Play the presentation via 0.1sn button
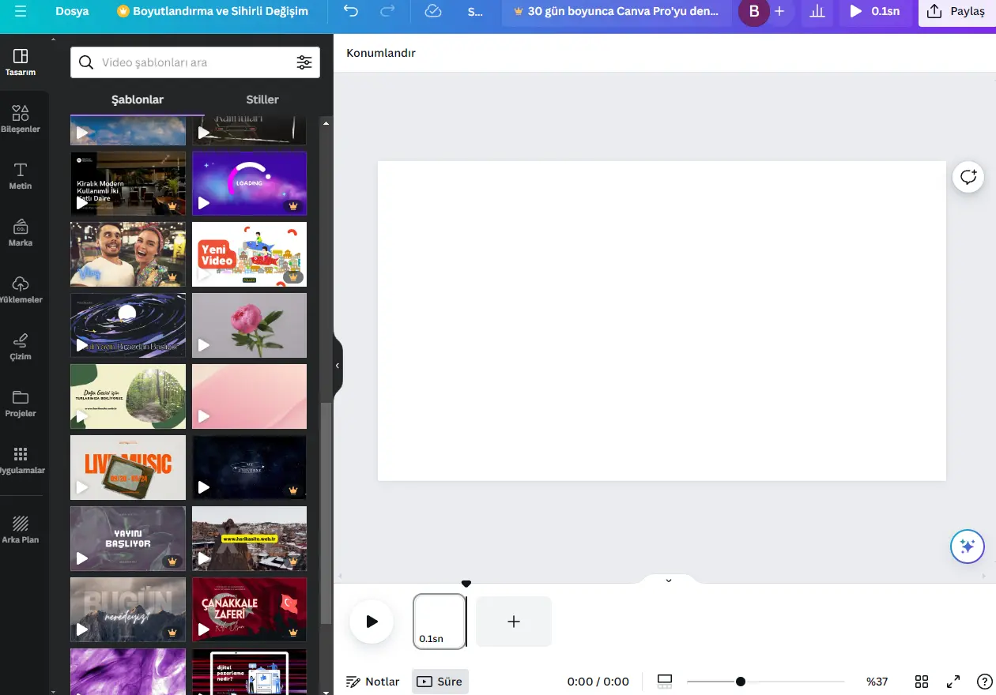Image resolution: width=996 pixels, height=695 pixels. pos(874,12)
